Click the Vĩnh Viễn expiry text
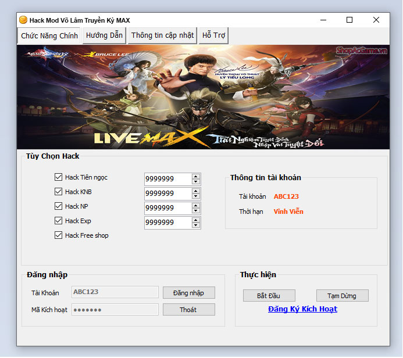Screen dimensions: 403x358 (288, 212)
